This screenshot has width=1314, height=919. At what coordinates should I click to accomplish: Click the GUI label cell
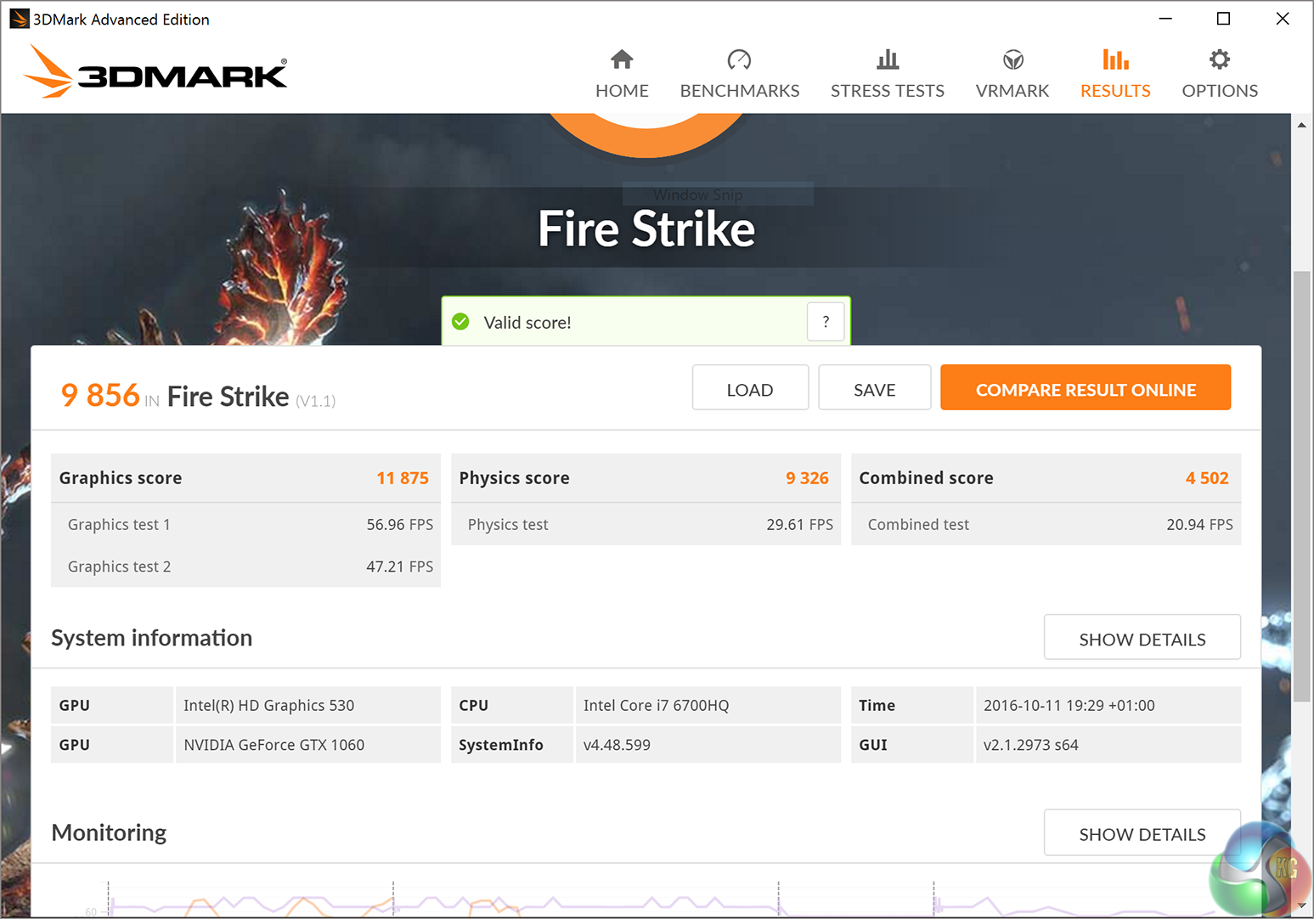(x=912, y=744)
